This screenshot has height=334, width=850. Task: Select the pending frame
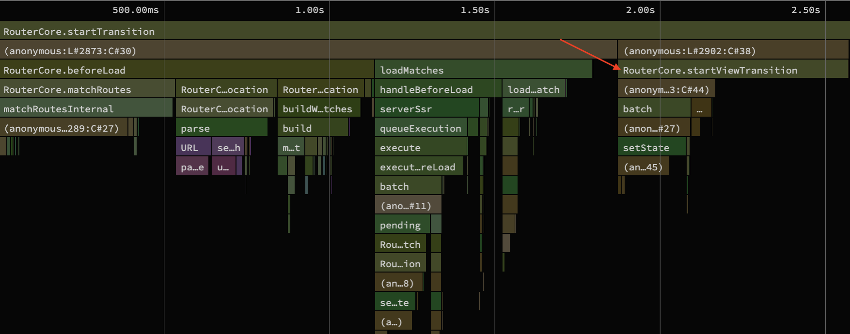tap(402, 225)
